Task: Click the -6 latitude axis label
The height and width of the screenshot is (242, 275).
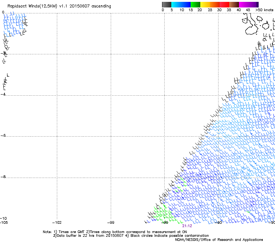Action: [3, 135]
